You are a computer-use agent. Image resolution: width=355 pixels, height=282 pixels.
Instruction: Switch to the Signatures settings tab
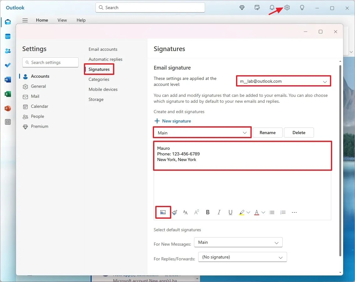coord(98,69)
